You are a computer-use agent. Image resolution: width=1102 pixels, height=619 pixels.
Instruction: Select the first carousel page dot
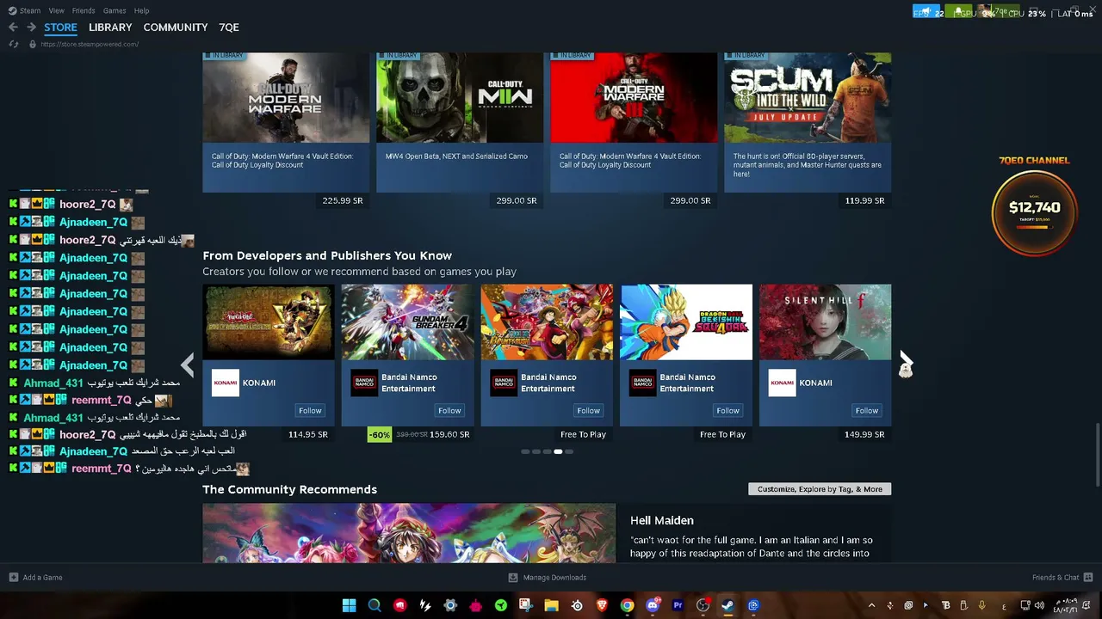pyautogui.click(x=525, y=451)
